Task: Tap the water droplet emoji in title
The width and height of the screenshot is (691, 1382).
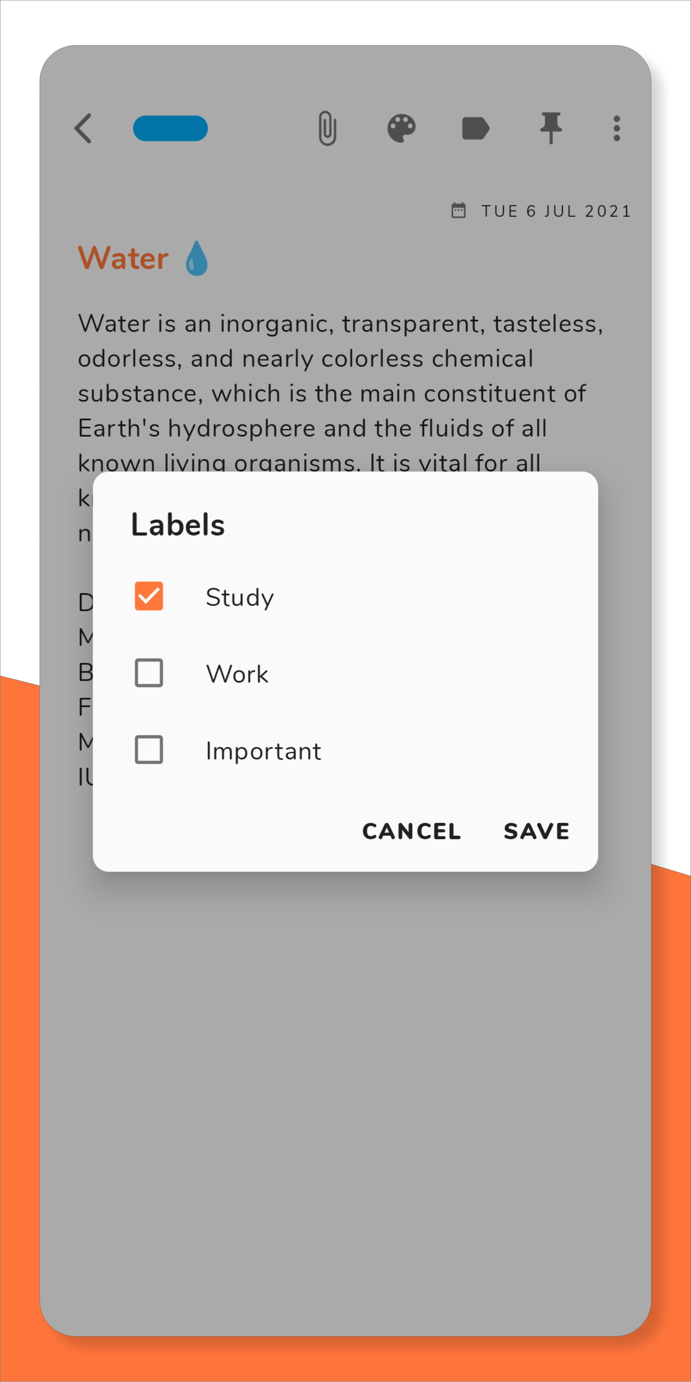Action: 197,258
